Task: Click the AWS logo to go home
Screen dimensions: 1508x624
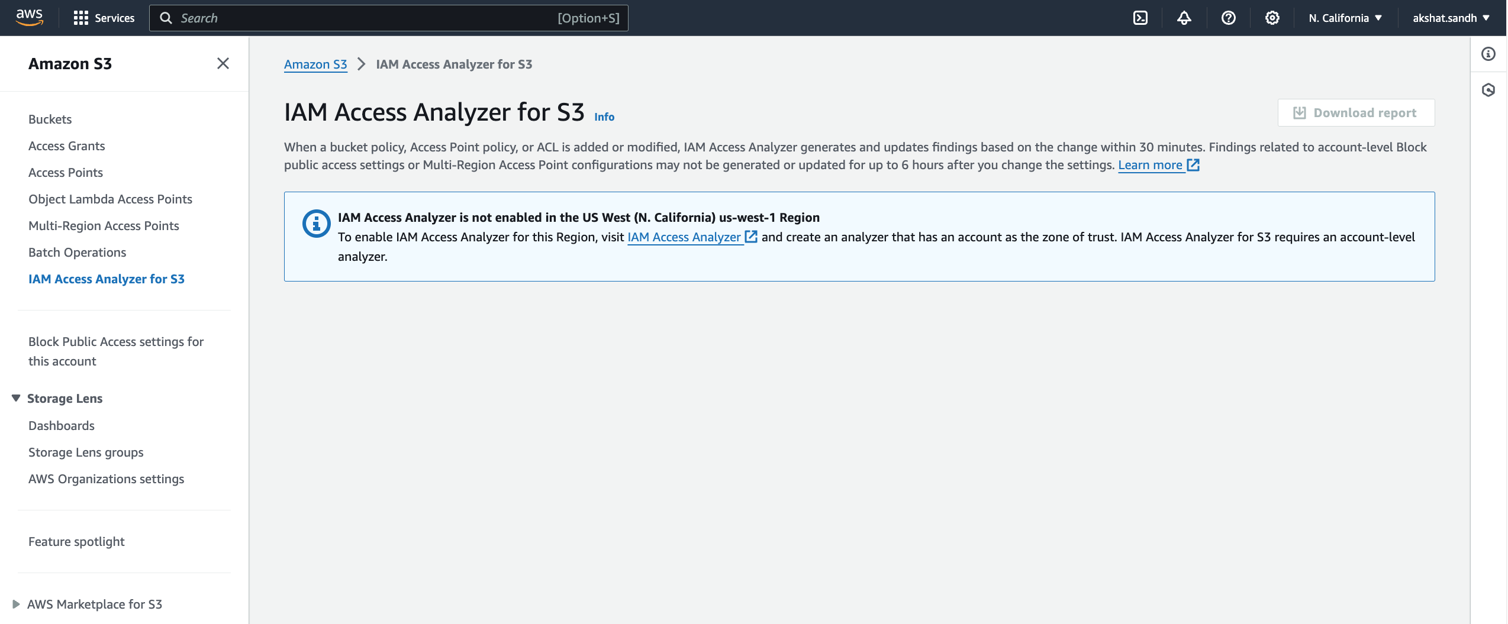Action: [29, 17]
